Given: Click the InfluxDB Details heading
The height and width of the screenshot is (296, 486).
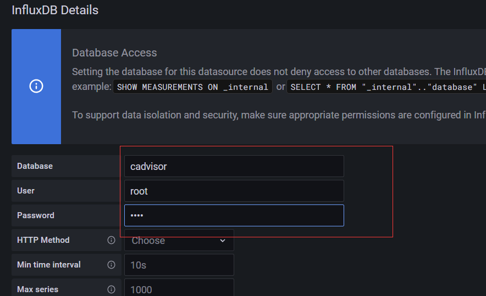Looking at the screenshot, I should pyautogui.click(x=55, y=10).
